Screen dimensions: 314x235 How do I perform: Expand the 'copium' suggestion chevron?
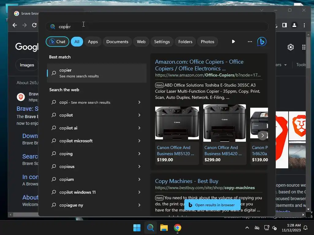[x=140, y=179]
